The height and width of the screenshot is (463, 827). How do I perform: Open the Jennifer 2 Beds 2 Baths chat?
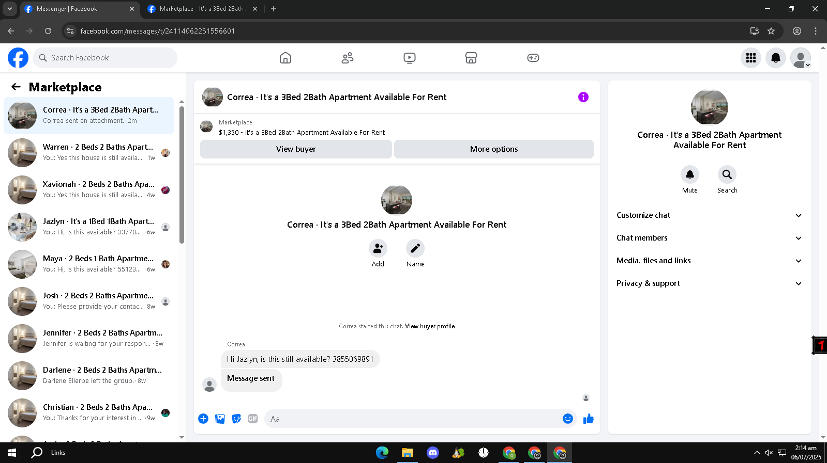tap(89, 339)
